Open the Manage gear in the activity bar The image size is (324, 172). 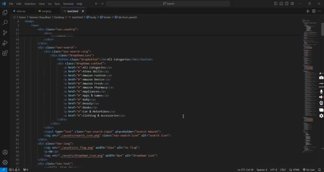click(x=5, y=162)
